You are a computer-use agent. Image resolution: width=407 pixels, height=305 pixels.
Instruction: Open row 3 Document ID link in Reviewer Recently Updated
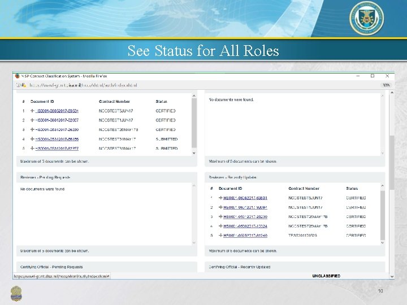pyautogui.click(x=245, y=216)
